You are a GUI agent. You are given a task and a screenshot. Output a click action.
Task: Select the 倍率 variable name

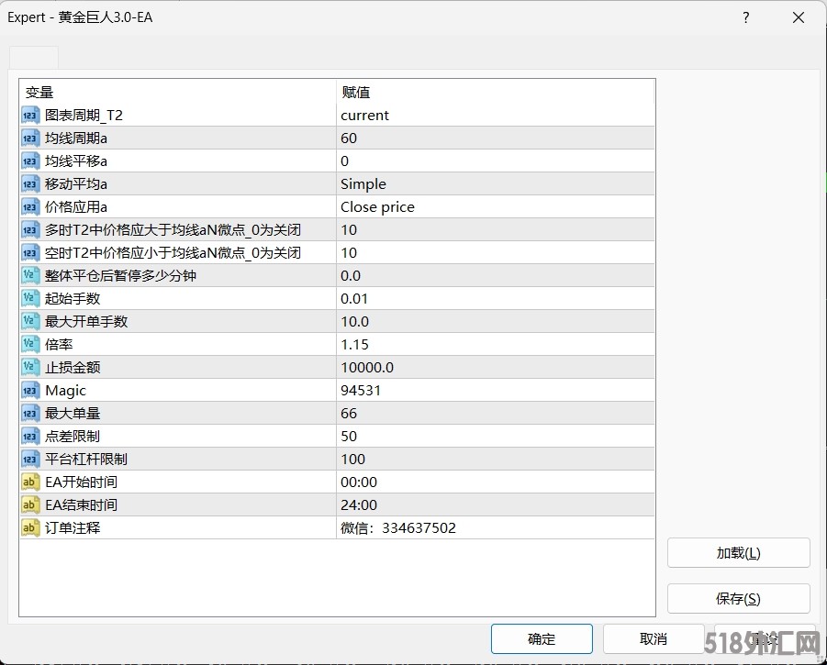click(59, 345)
